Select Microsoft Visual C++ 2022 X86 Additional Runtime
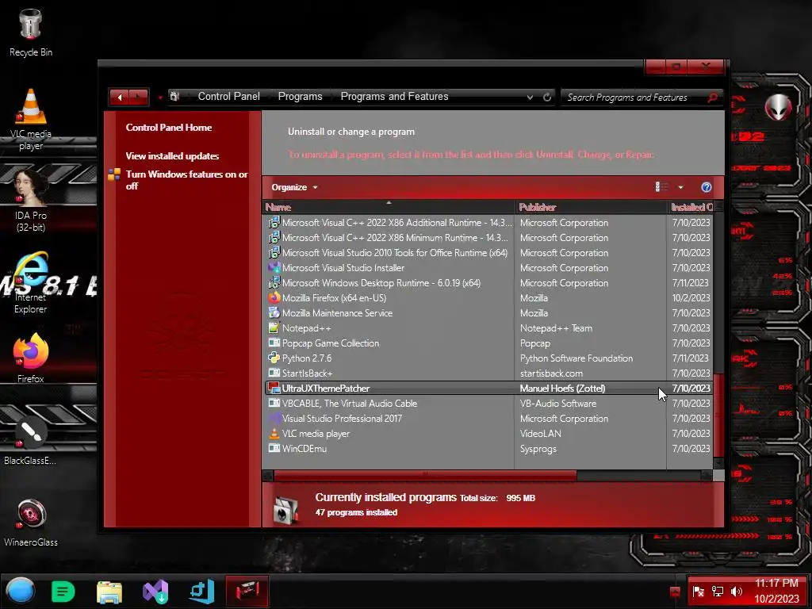 pyautogui.click(x=488, y=223)
